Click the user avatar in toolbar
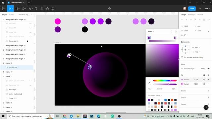212x119 pixels. coord(185,9)
